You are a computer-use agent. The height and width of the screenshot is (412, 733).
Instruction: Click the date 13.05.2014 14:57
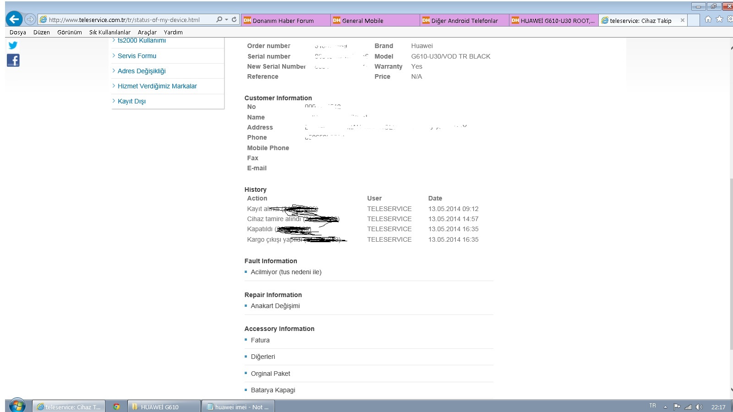pyautogui.click(x=454, y=219)
